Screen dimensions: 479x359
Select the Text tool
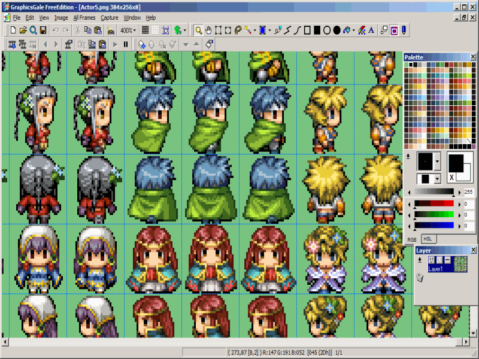371,31
